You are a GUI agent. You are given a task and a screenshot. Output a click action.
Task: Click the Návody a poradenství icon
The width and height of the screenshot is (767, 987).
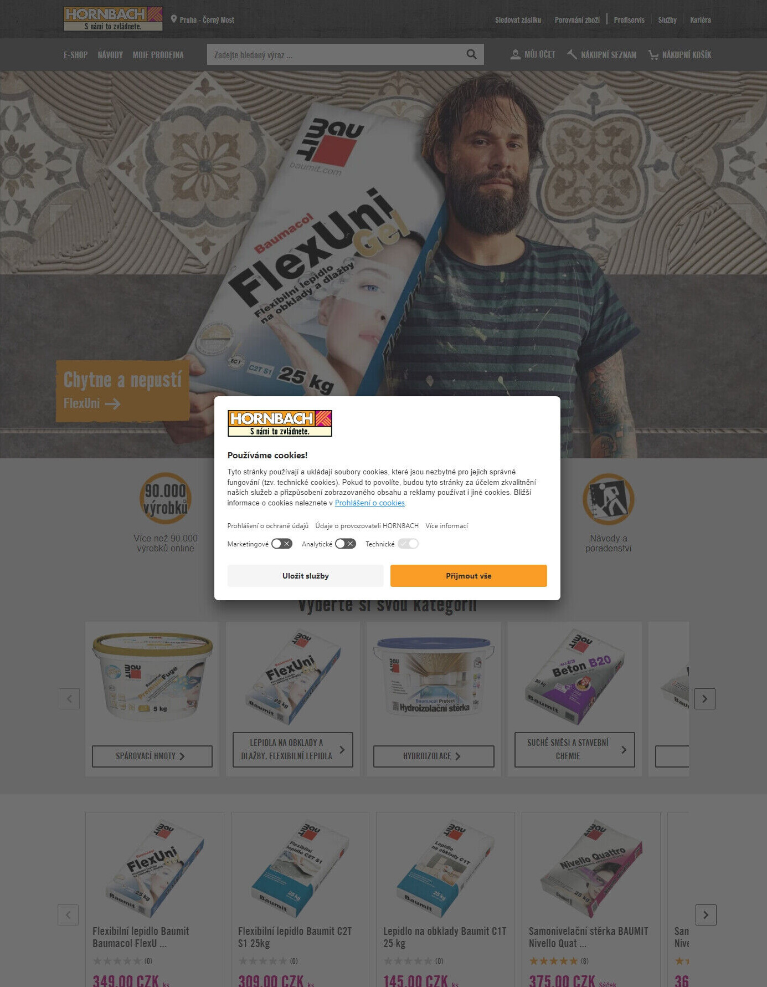click(608, 499)
